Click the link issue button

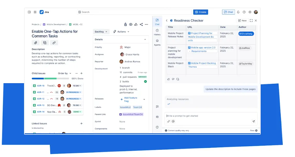(x=54, y=43)
